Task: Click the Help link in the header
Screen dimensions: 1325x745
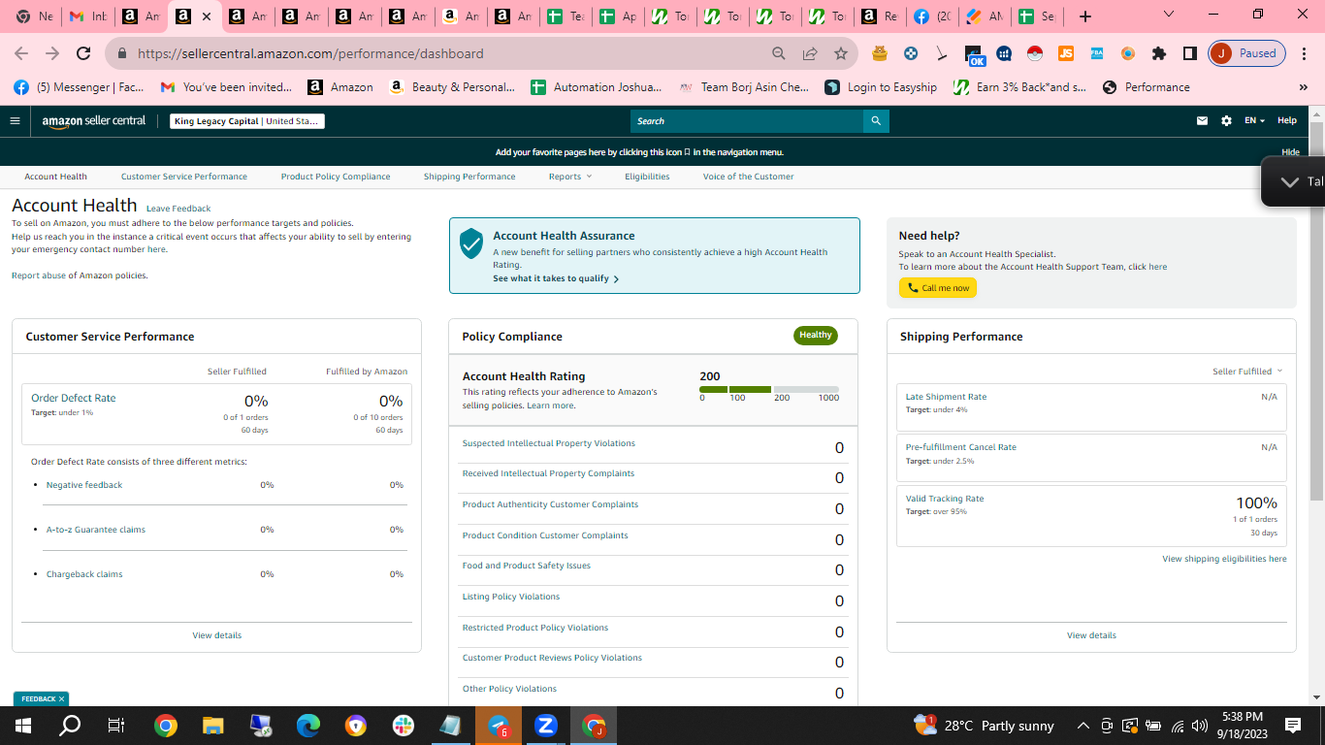Action: pos(1287,121)
